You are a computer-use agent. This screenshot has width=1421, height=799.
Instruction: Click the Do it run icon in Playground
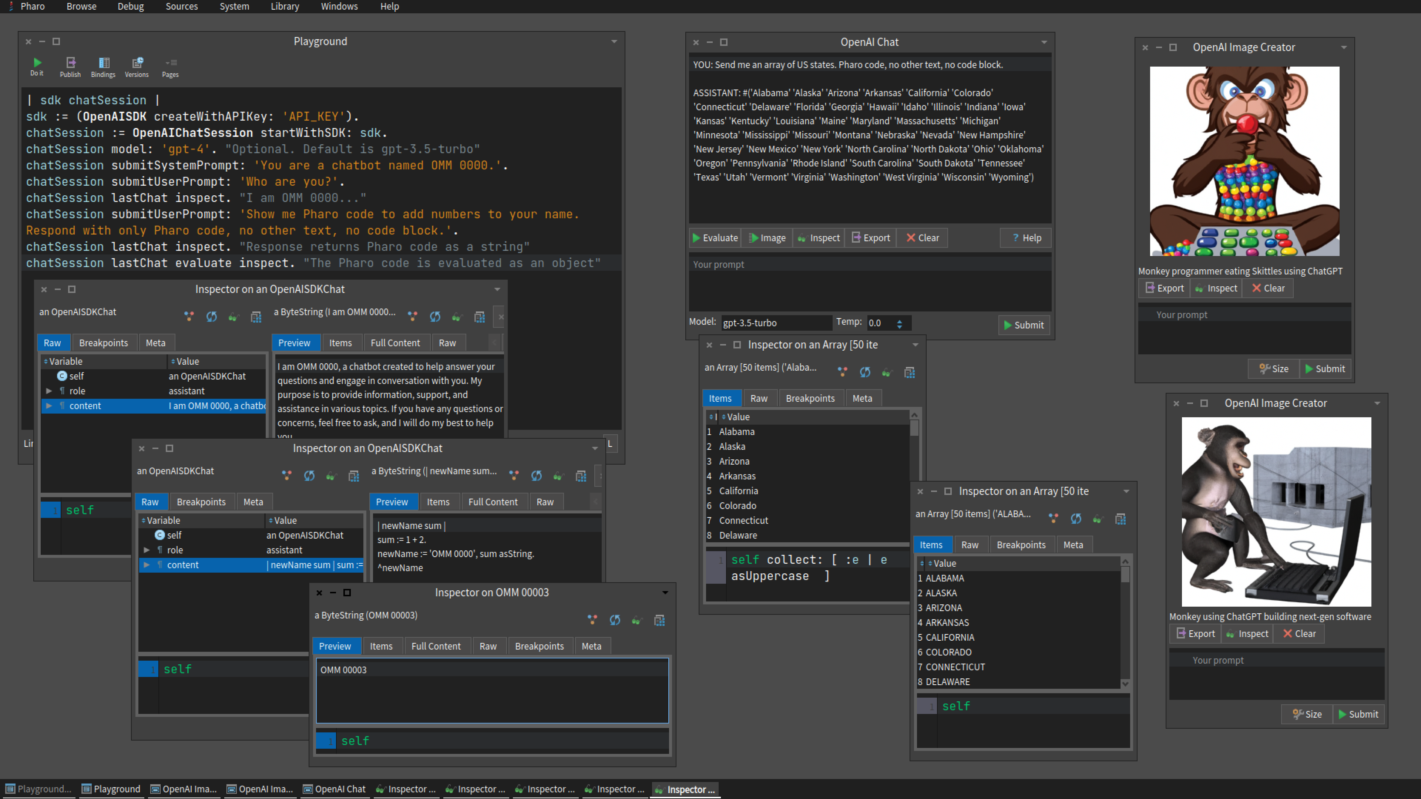pos(37,63)
